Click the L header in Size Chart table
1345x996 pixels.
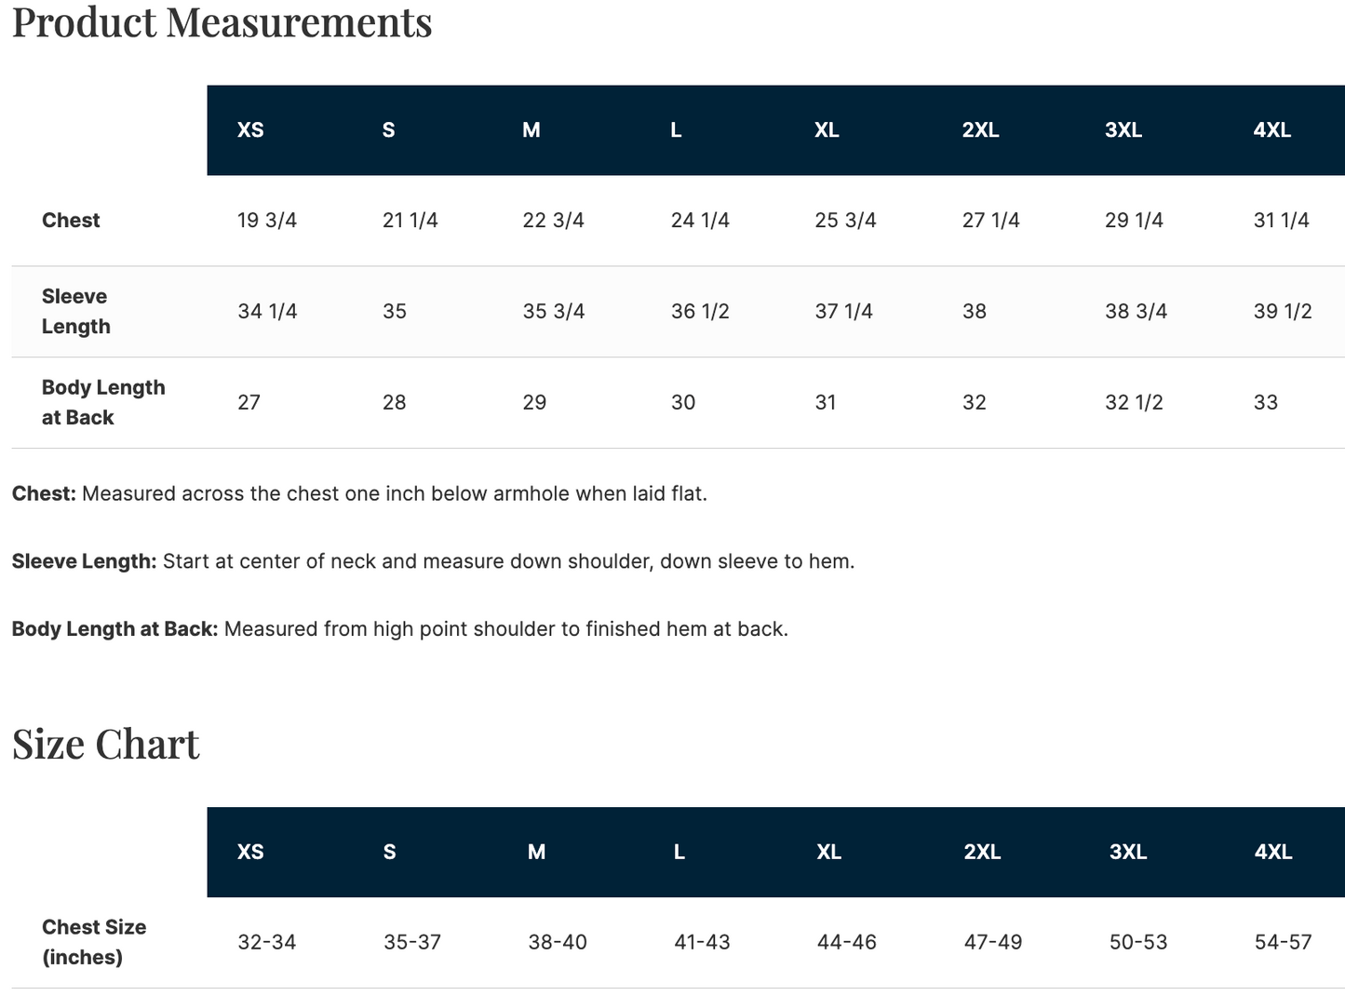click(679, 852)
